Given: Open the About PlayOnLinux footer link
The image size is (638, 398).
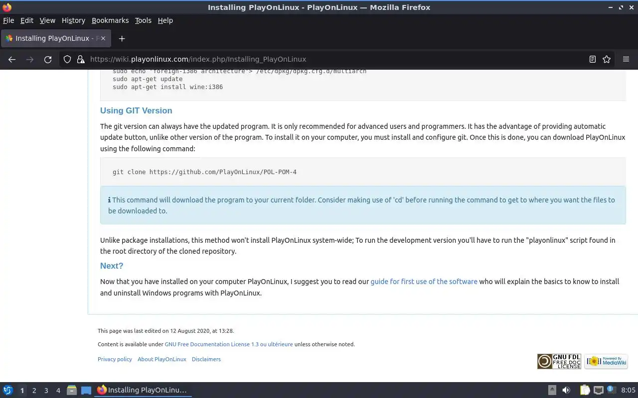Looking at the screenshot, I should pyautogui.click(x=162, y=359).
